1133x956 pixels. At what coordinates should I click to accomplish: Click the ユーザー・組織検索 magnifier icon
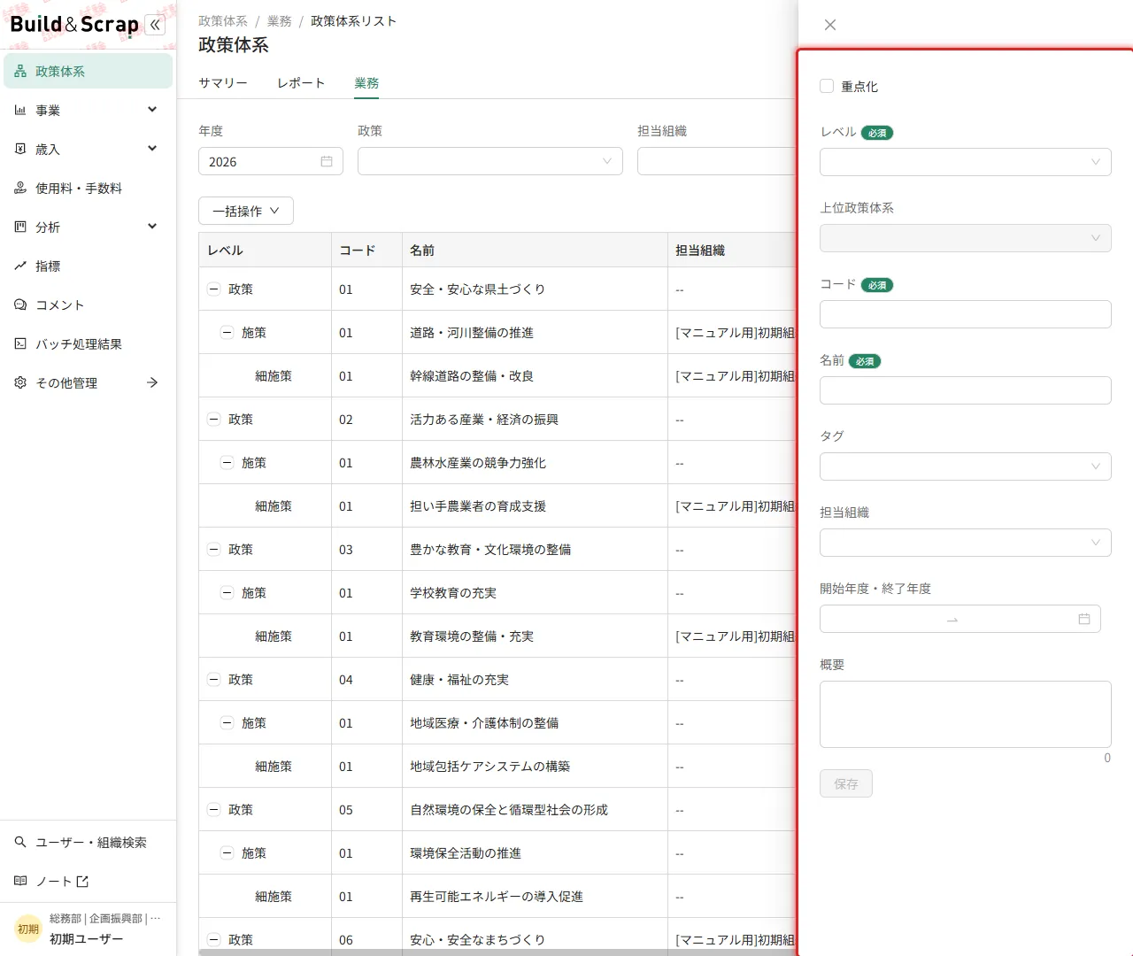tap(20, 843)
